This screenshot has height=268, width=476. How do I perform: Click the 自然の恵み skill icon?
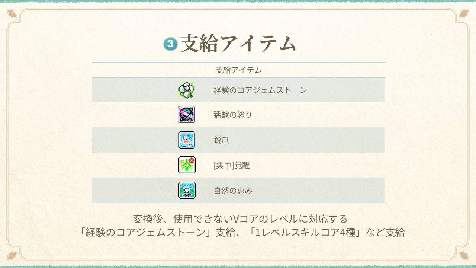pyautogui.click(x=187, y=190)
